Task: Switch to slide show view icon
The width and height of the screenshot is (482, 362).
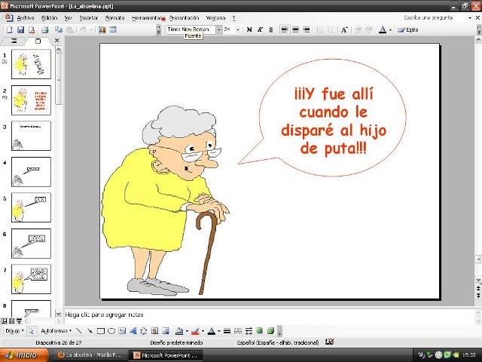Action: click(x=20, y=321)
